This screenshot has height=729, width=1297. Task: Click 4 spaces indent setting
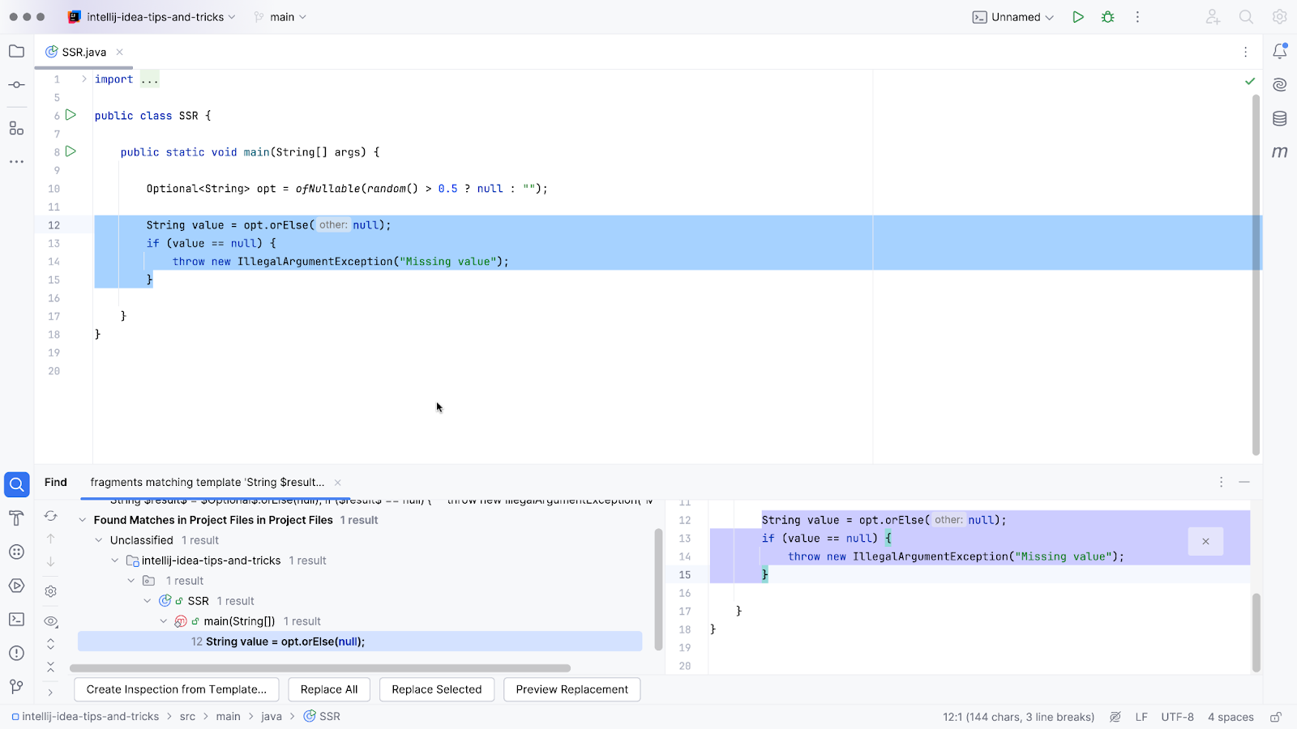click(x=1231, y=717)
